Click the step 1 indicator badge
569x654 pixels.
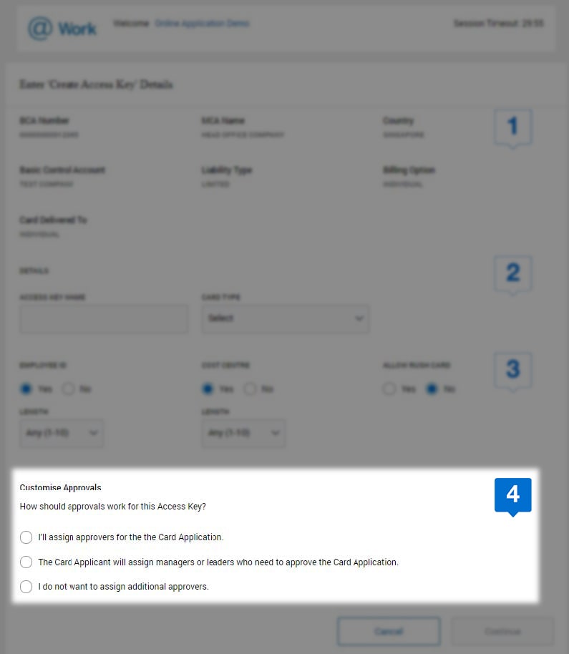[512, 127]
